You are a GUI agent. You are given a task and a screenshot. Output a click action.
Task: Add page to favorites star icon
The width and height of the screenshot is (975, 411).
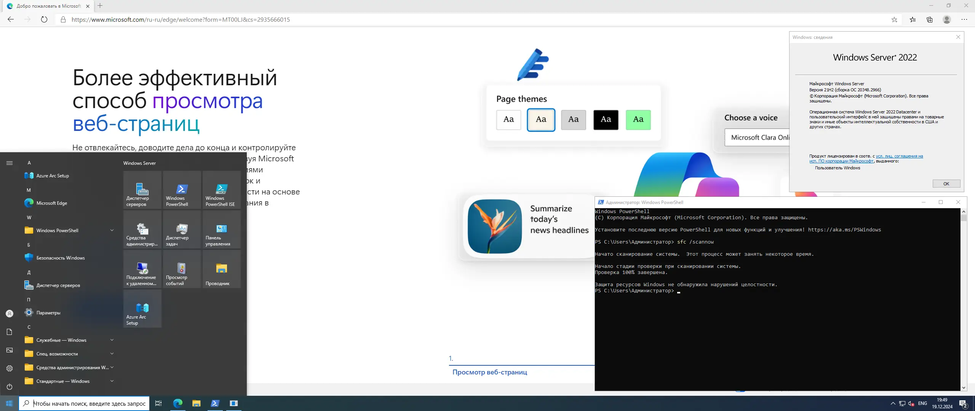[x=894, y=19]
